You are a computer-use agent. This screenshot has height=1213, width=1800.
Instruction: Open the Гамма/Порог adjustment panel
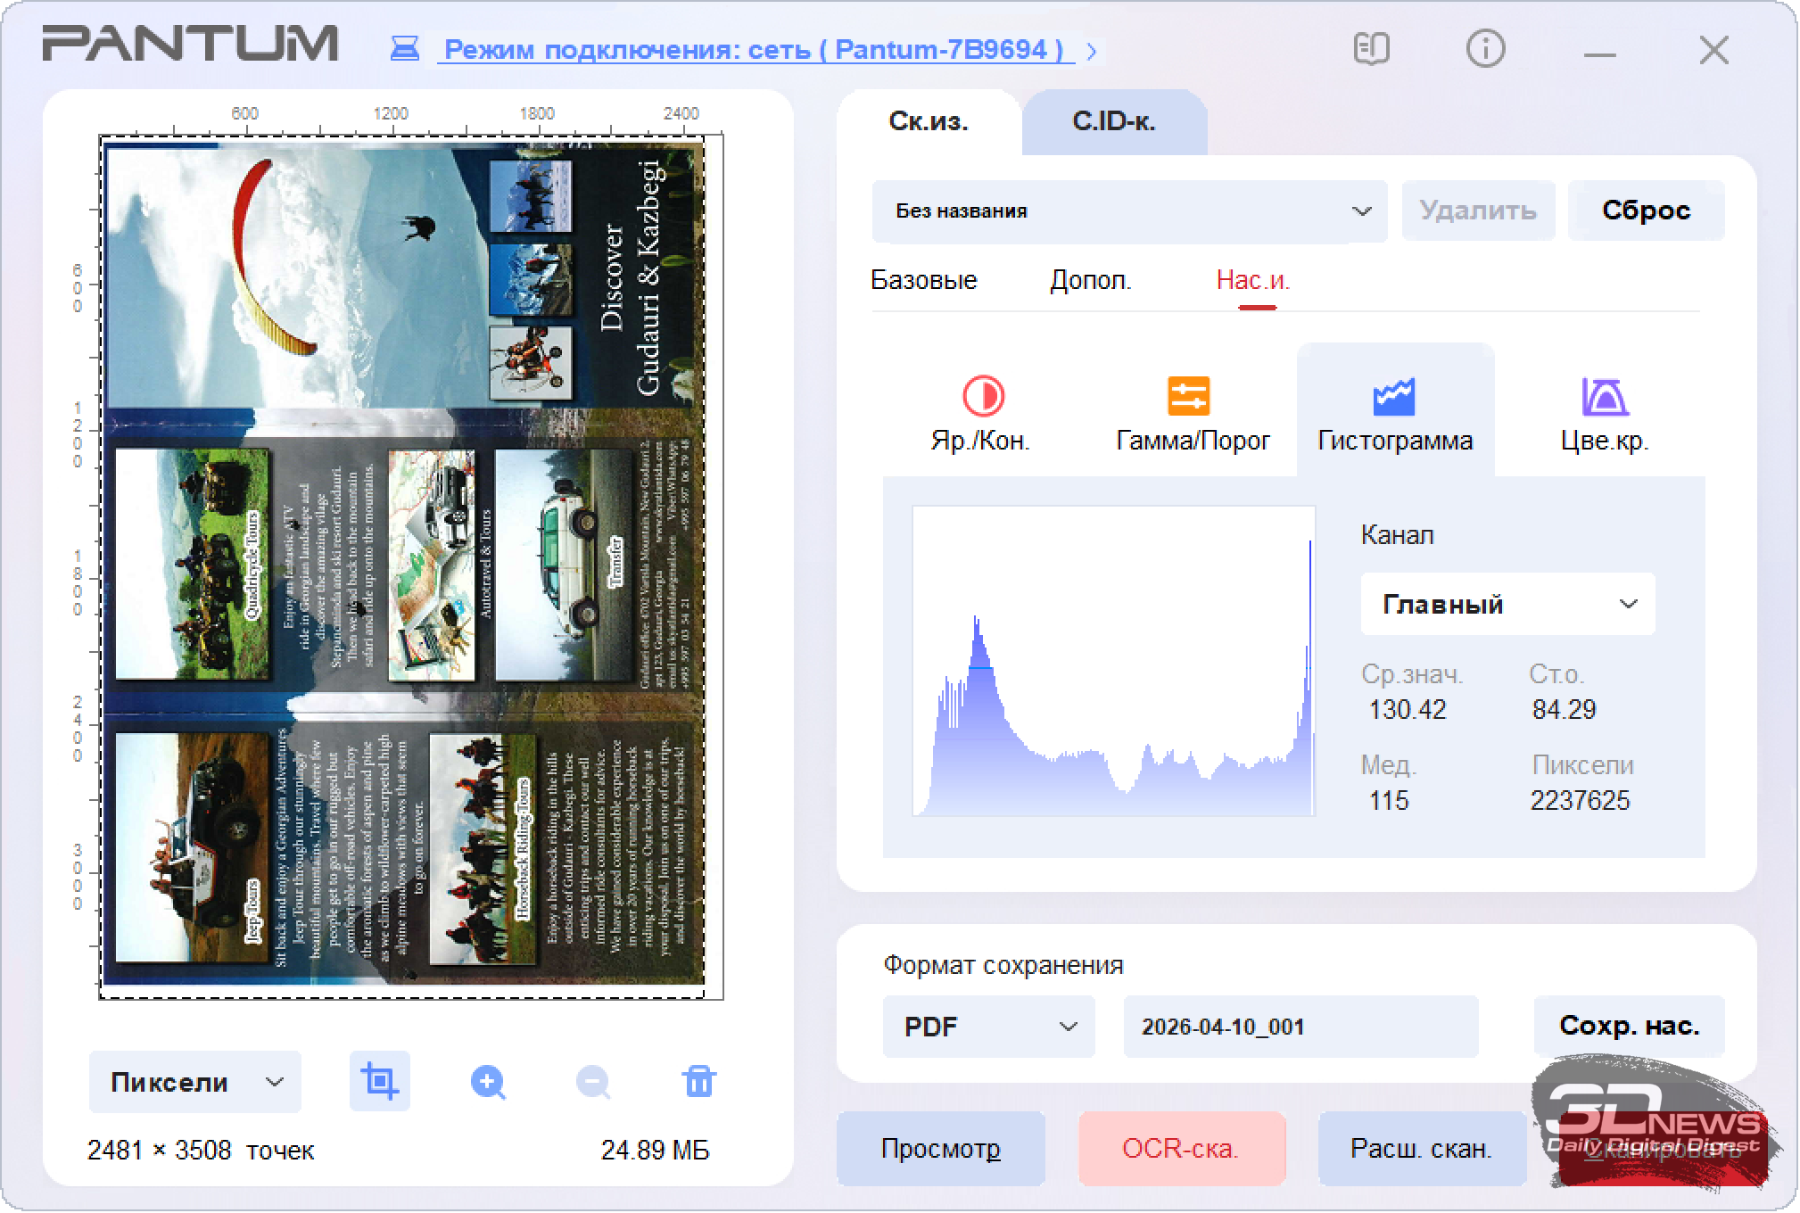(1192, 414)
